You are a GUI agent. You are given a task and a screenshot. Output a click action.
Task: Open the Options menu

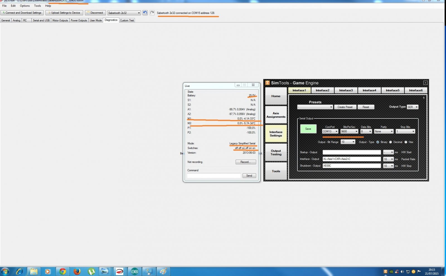(25, 6)
